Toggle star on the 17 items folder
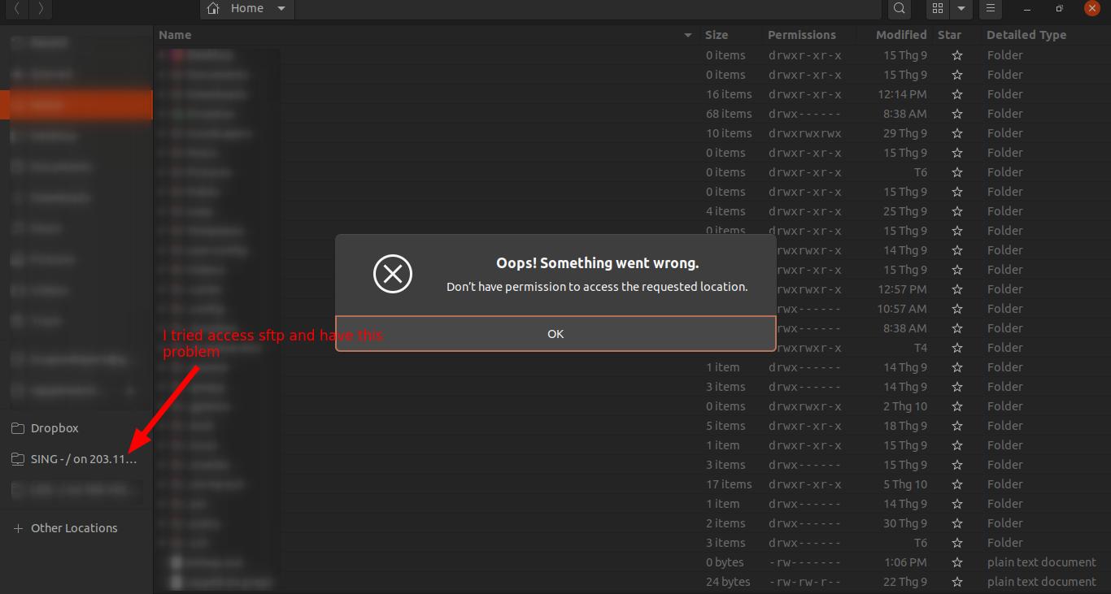The height and width of the screenshot is (594, 1111). click(x=956, y=484)
